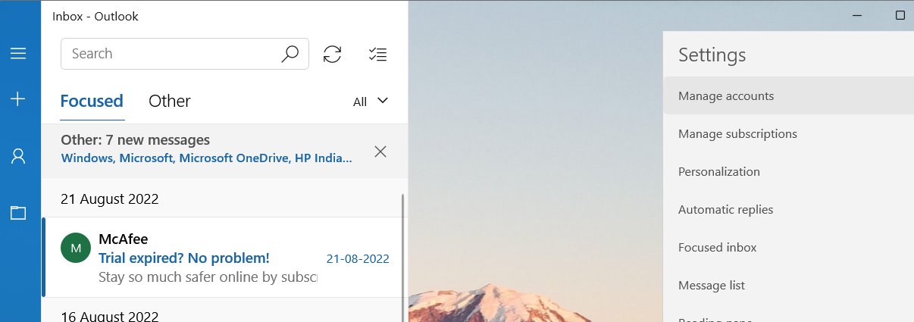The image size is (914, 322).
Task: Open the folders icon in sidebar
Action: (18, 212)
